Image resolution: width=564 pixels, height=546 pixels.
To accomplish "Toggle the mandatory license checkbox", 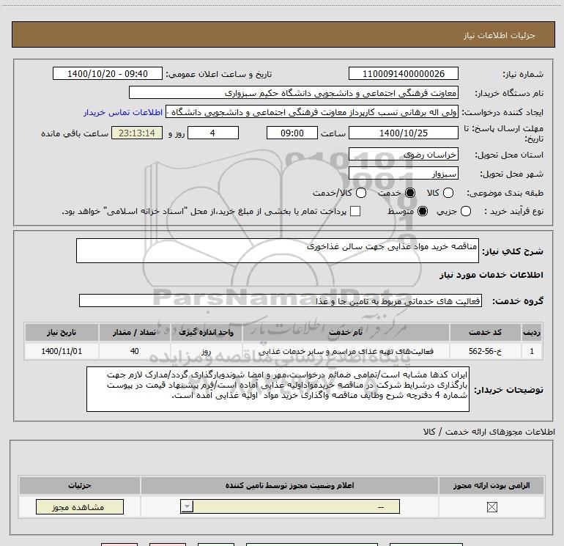I will [491, 507].
